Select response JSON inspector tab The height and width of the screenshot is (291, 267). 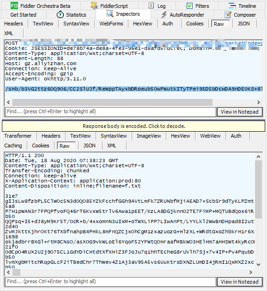click(89, 145)
